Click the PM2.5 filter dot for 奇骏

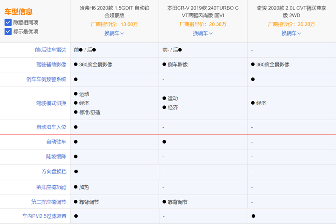tap(253, 216)
